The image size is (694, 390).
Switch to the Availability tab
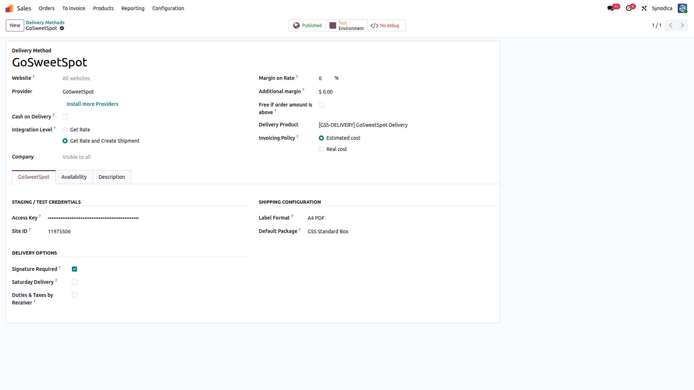[x=74, y=177]
